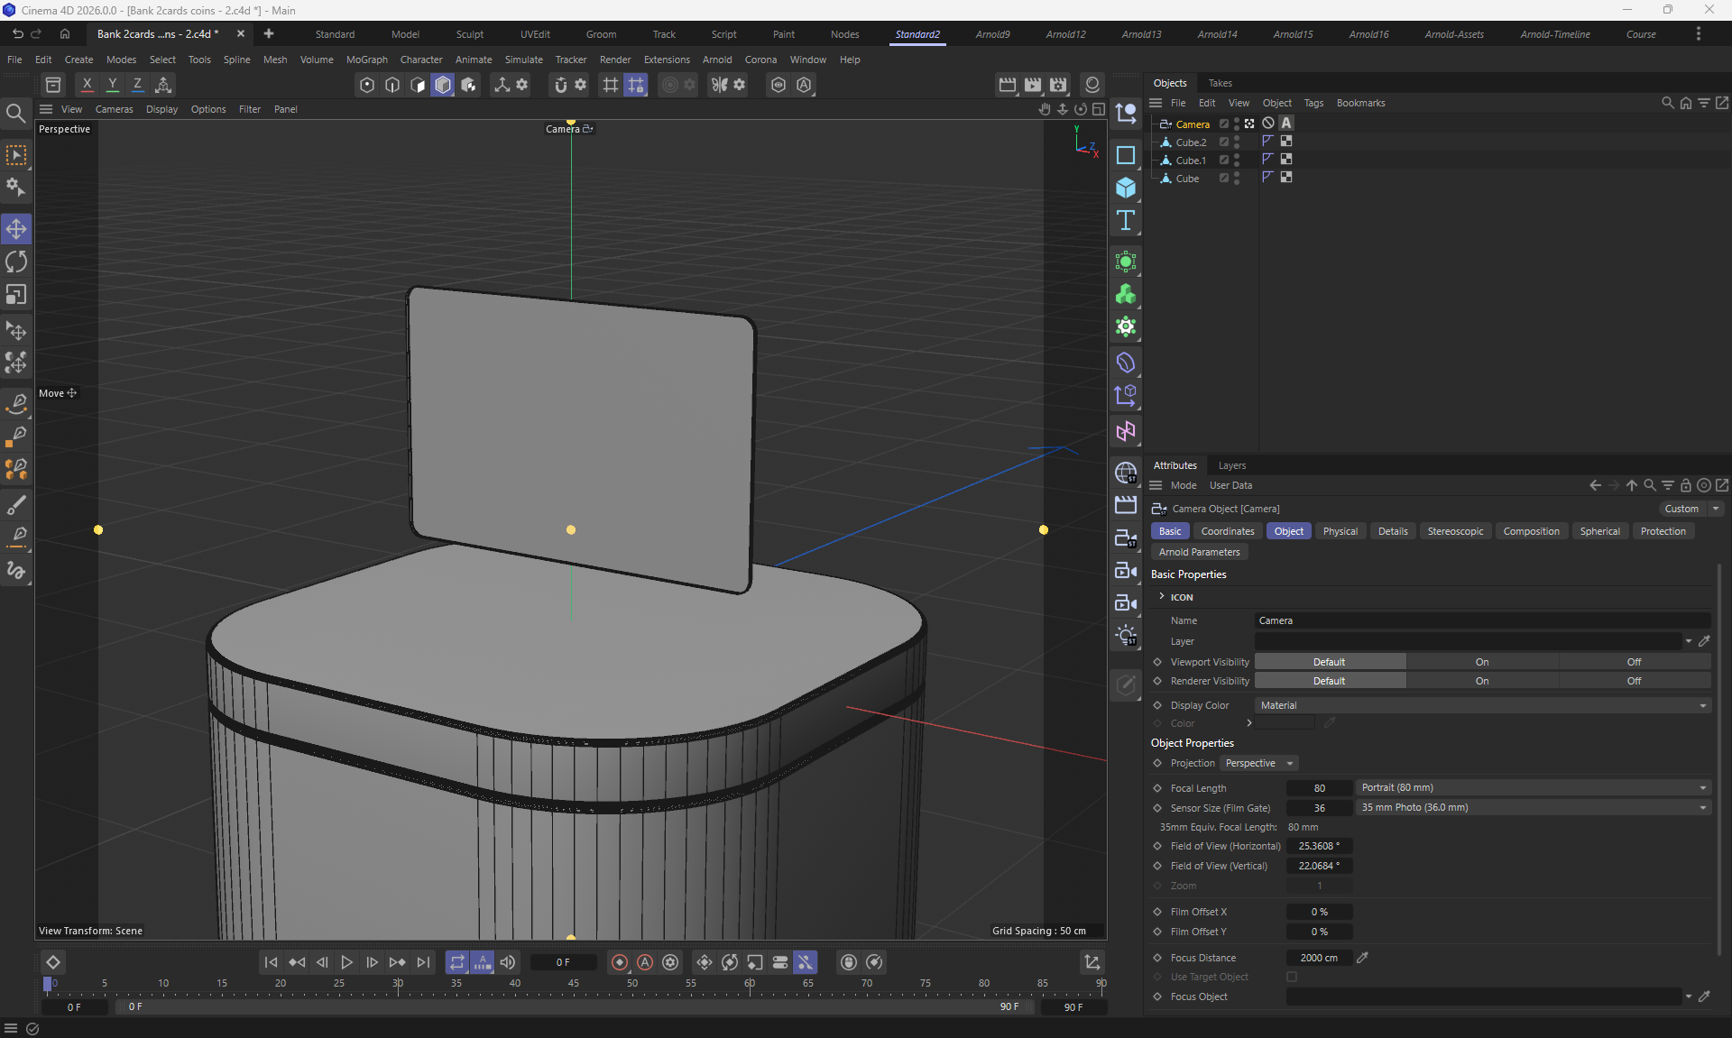Click the Cube primitive icon
The height and width of the screenshot is (1038, 1732).
(1126, 188)
